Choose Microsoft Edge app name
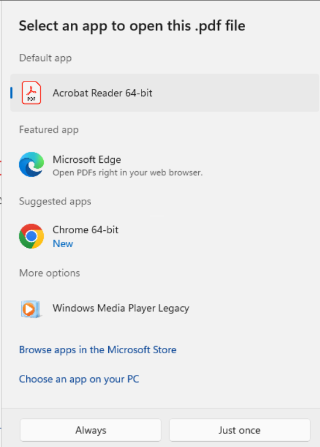This screenshot has height=447, width=320. pos(87,159)
